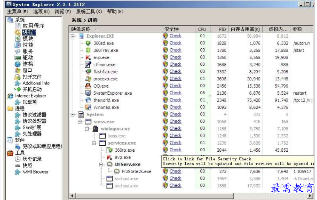Screen dimensions: 317x200
Task: Open the 主菜单(M) menu
Action: click(18, 11)
